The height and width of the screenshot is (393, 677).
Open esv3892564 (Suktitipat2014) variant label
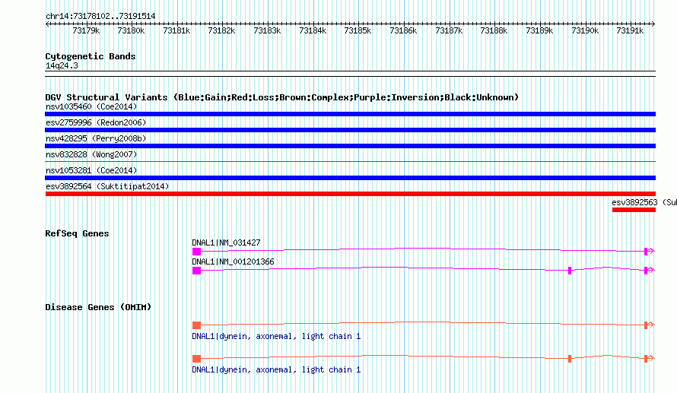(107, 186)
